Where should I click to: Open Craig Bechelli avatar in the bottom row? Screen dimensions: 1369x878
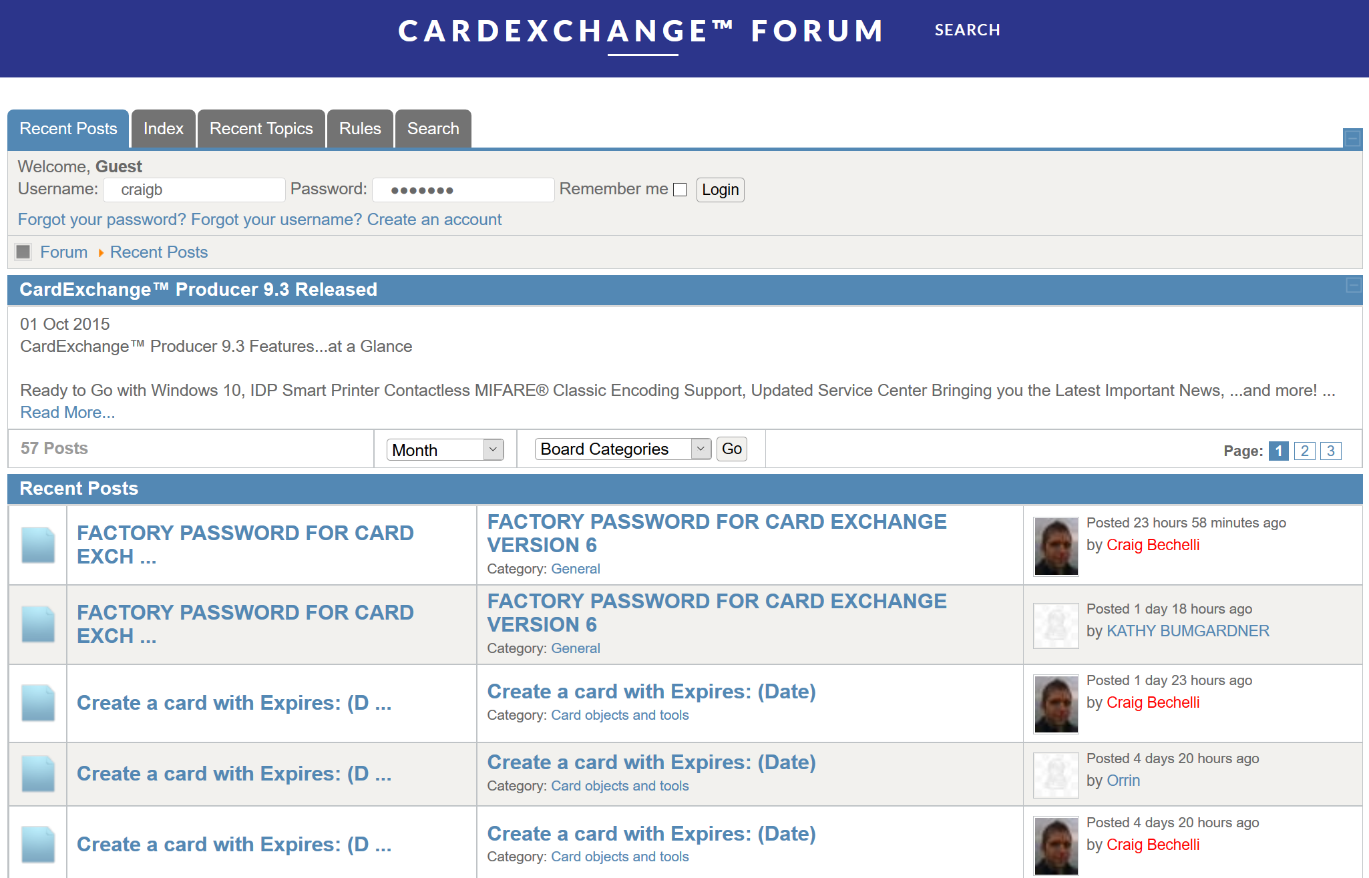point(1056,846)
